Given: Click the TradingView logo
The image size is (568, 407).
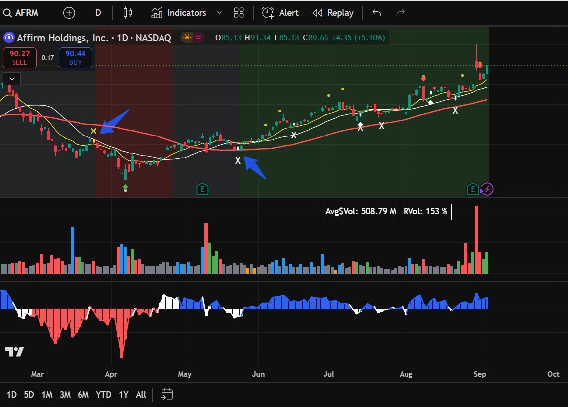Looking at the screenshot, I should point(14,352).
